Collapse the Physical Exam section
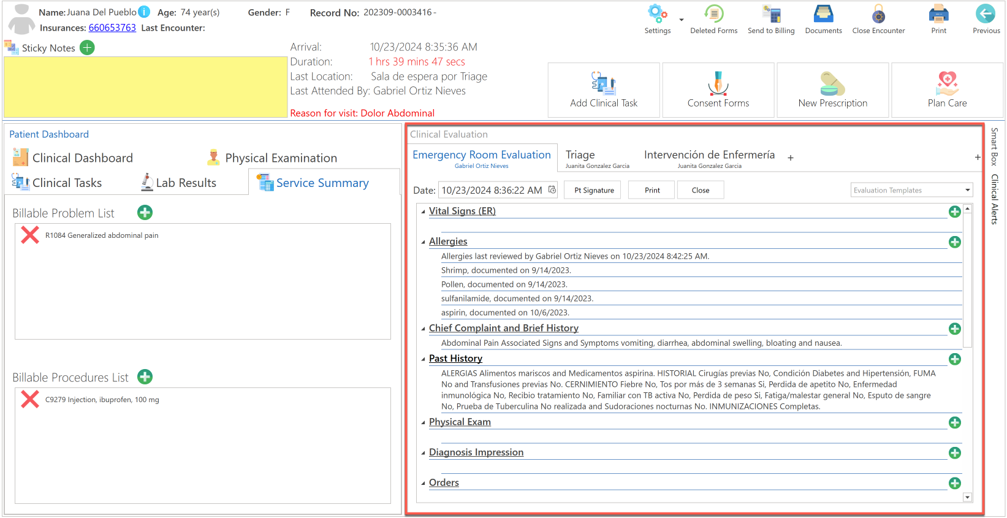 423,423
